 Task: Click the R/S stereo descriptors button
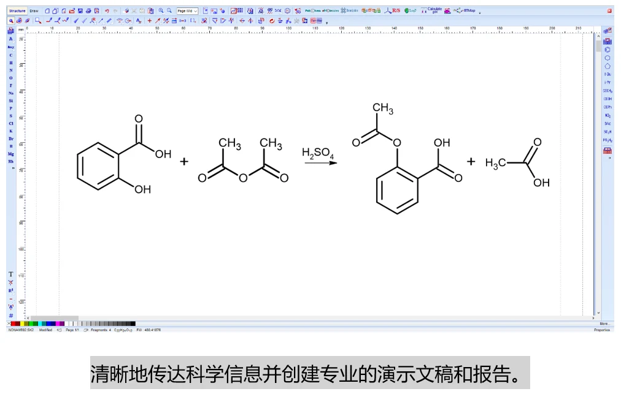393,10
